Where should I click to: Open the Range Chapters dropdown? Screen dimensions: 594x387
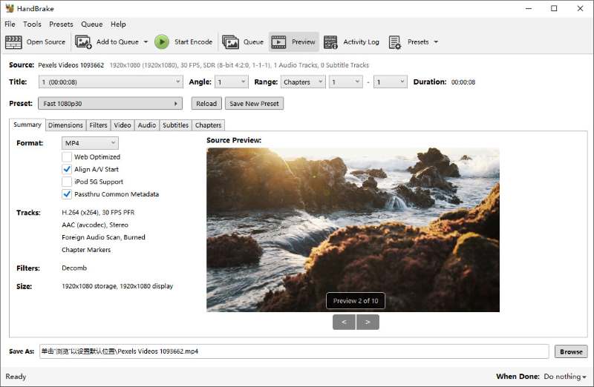click(303, 82)
